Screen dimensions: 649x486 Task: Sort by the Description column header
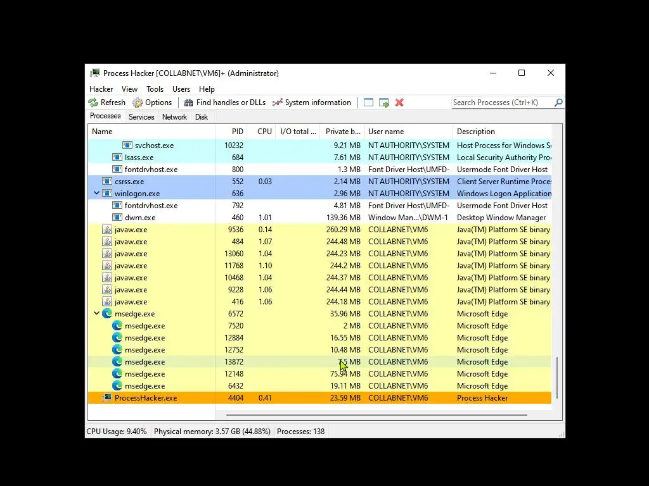503,132
